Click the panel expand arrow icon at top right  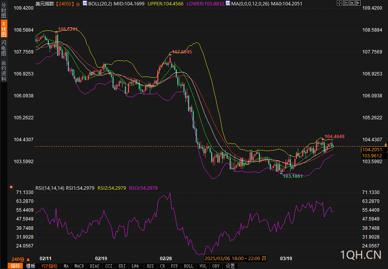coord(358,3)
